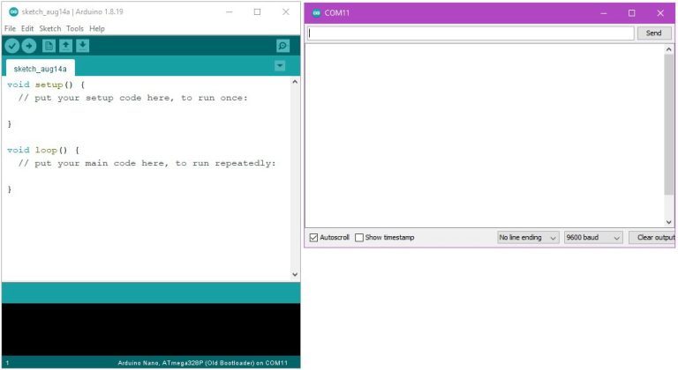
Task: Focus the serial message input field
Action: (x=470, y=33)
